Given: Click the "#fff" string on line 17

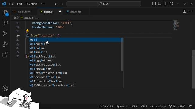Looking at the screenshot, I should coord(66,23).
